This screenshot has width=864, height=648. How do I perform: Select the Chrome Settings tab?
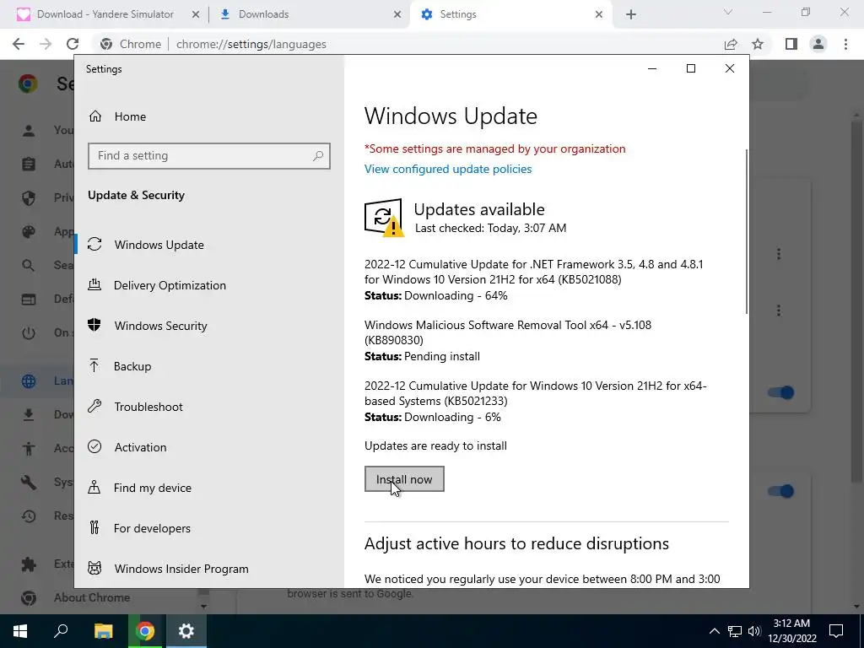point(458,14)
